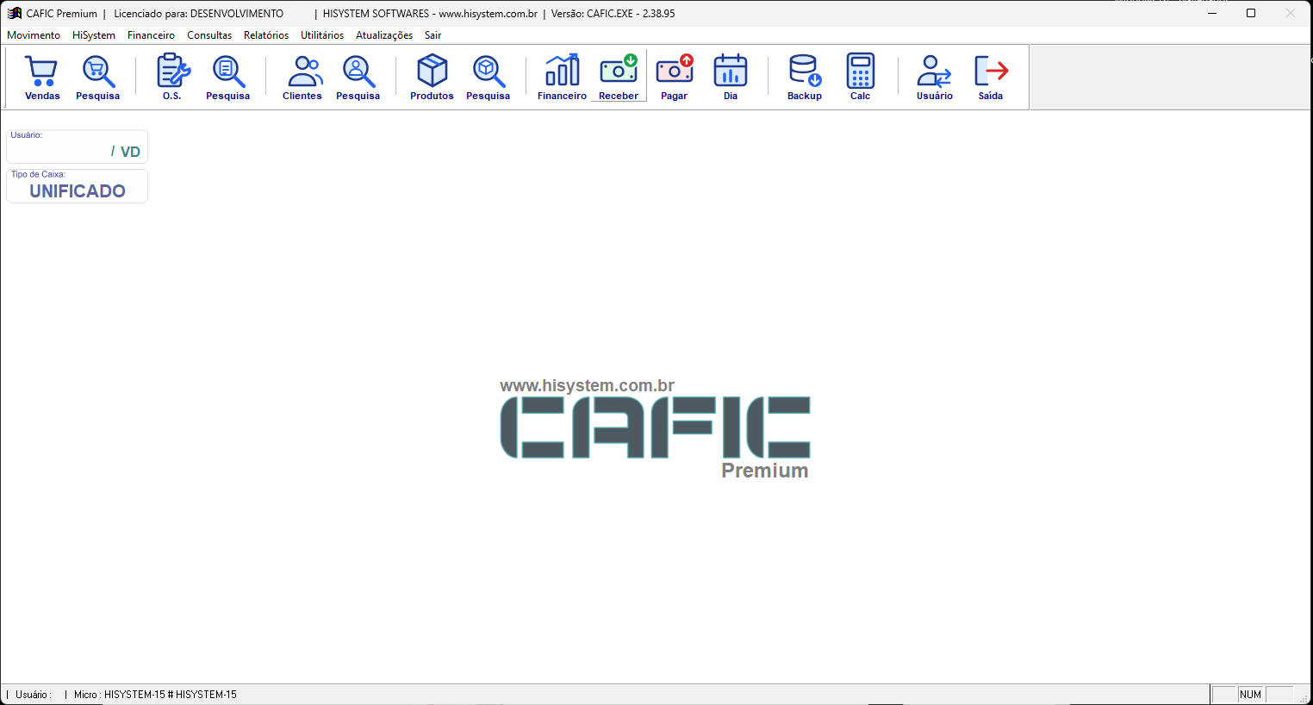Screen dimensions: 1313x705
Task: Open the Consultas menu
Action: [x=209, y=35]
